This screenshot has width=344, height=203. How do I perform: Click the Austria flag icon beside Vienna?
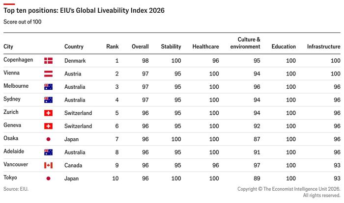(48, 74)
